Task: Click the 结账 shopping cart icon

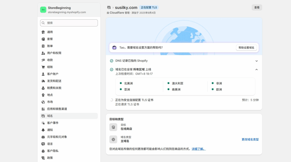Action: [x=43, y=67]
